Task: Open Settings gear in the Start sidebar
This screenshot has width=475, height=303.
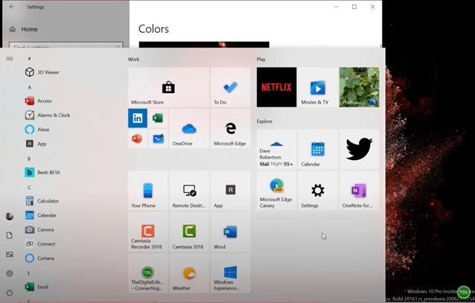Action: 10,273
